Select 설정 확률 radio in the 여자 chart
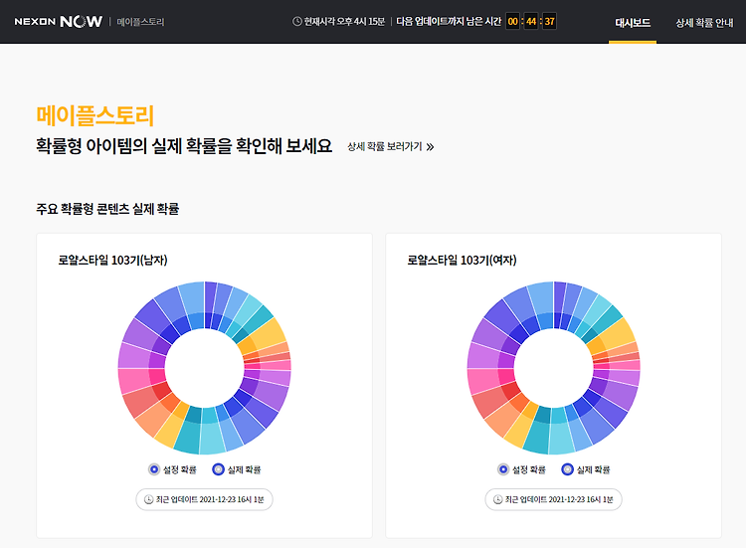This screenshot has height=548, width=746. click(x=503, y=469)
